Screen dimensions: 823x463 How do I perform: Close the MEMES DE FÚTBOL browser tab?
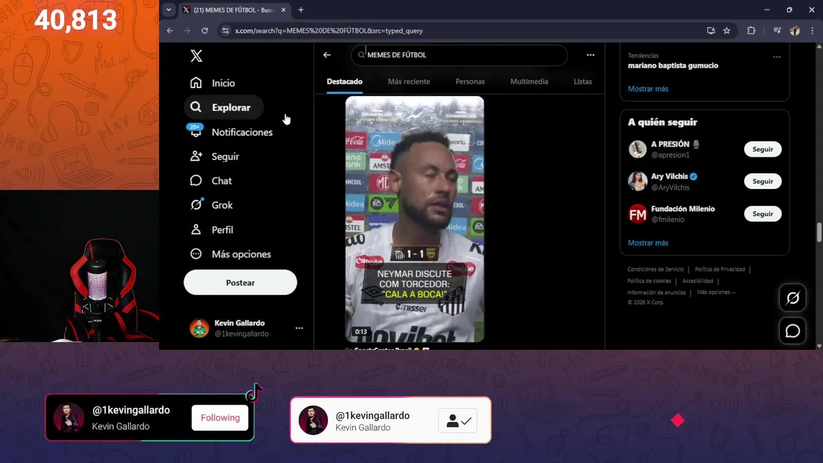284,10
